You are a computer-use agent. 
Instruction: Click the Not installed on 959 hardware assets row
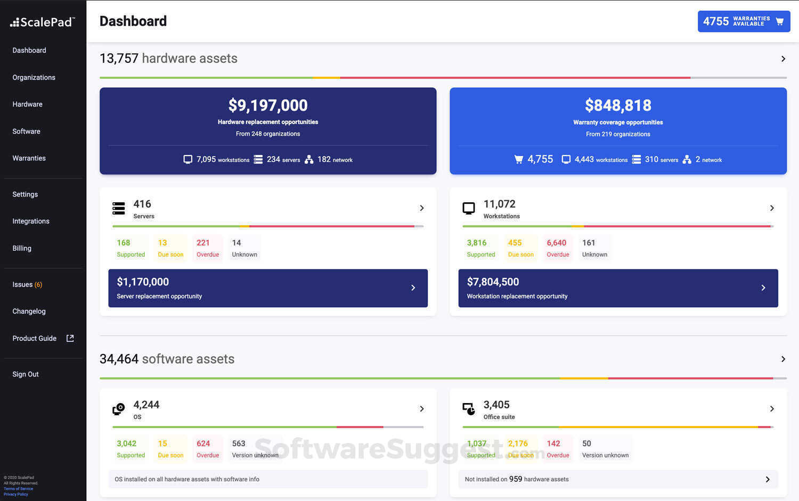tap(618, 479)
